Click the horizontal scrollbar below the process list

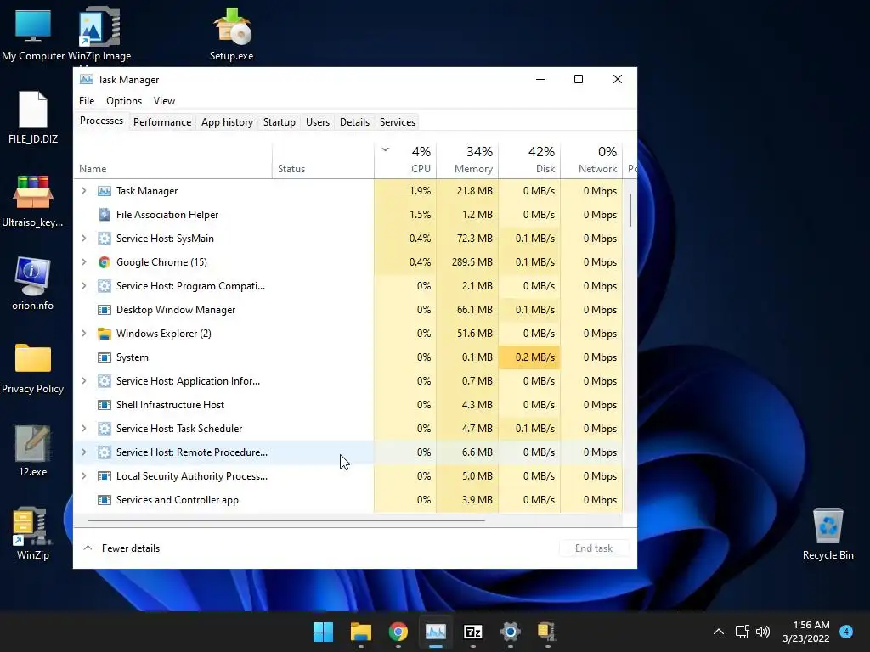[x=286, y=520]
